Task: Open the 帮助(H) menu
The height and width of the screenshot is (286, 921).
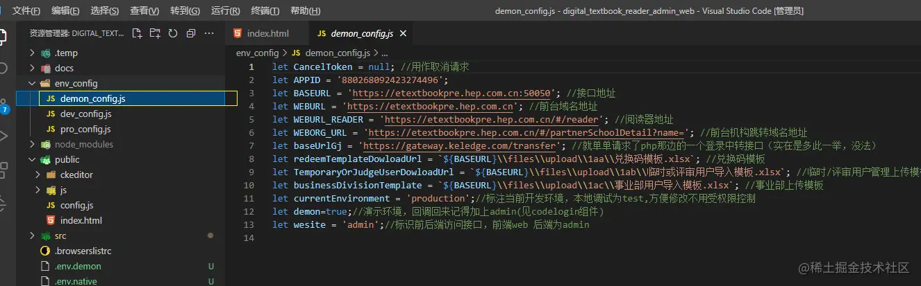Action: pyautogui.click(x=305, y=11)
